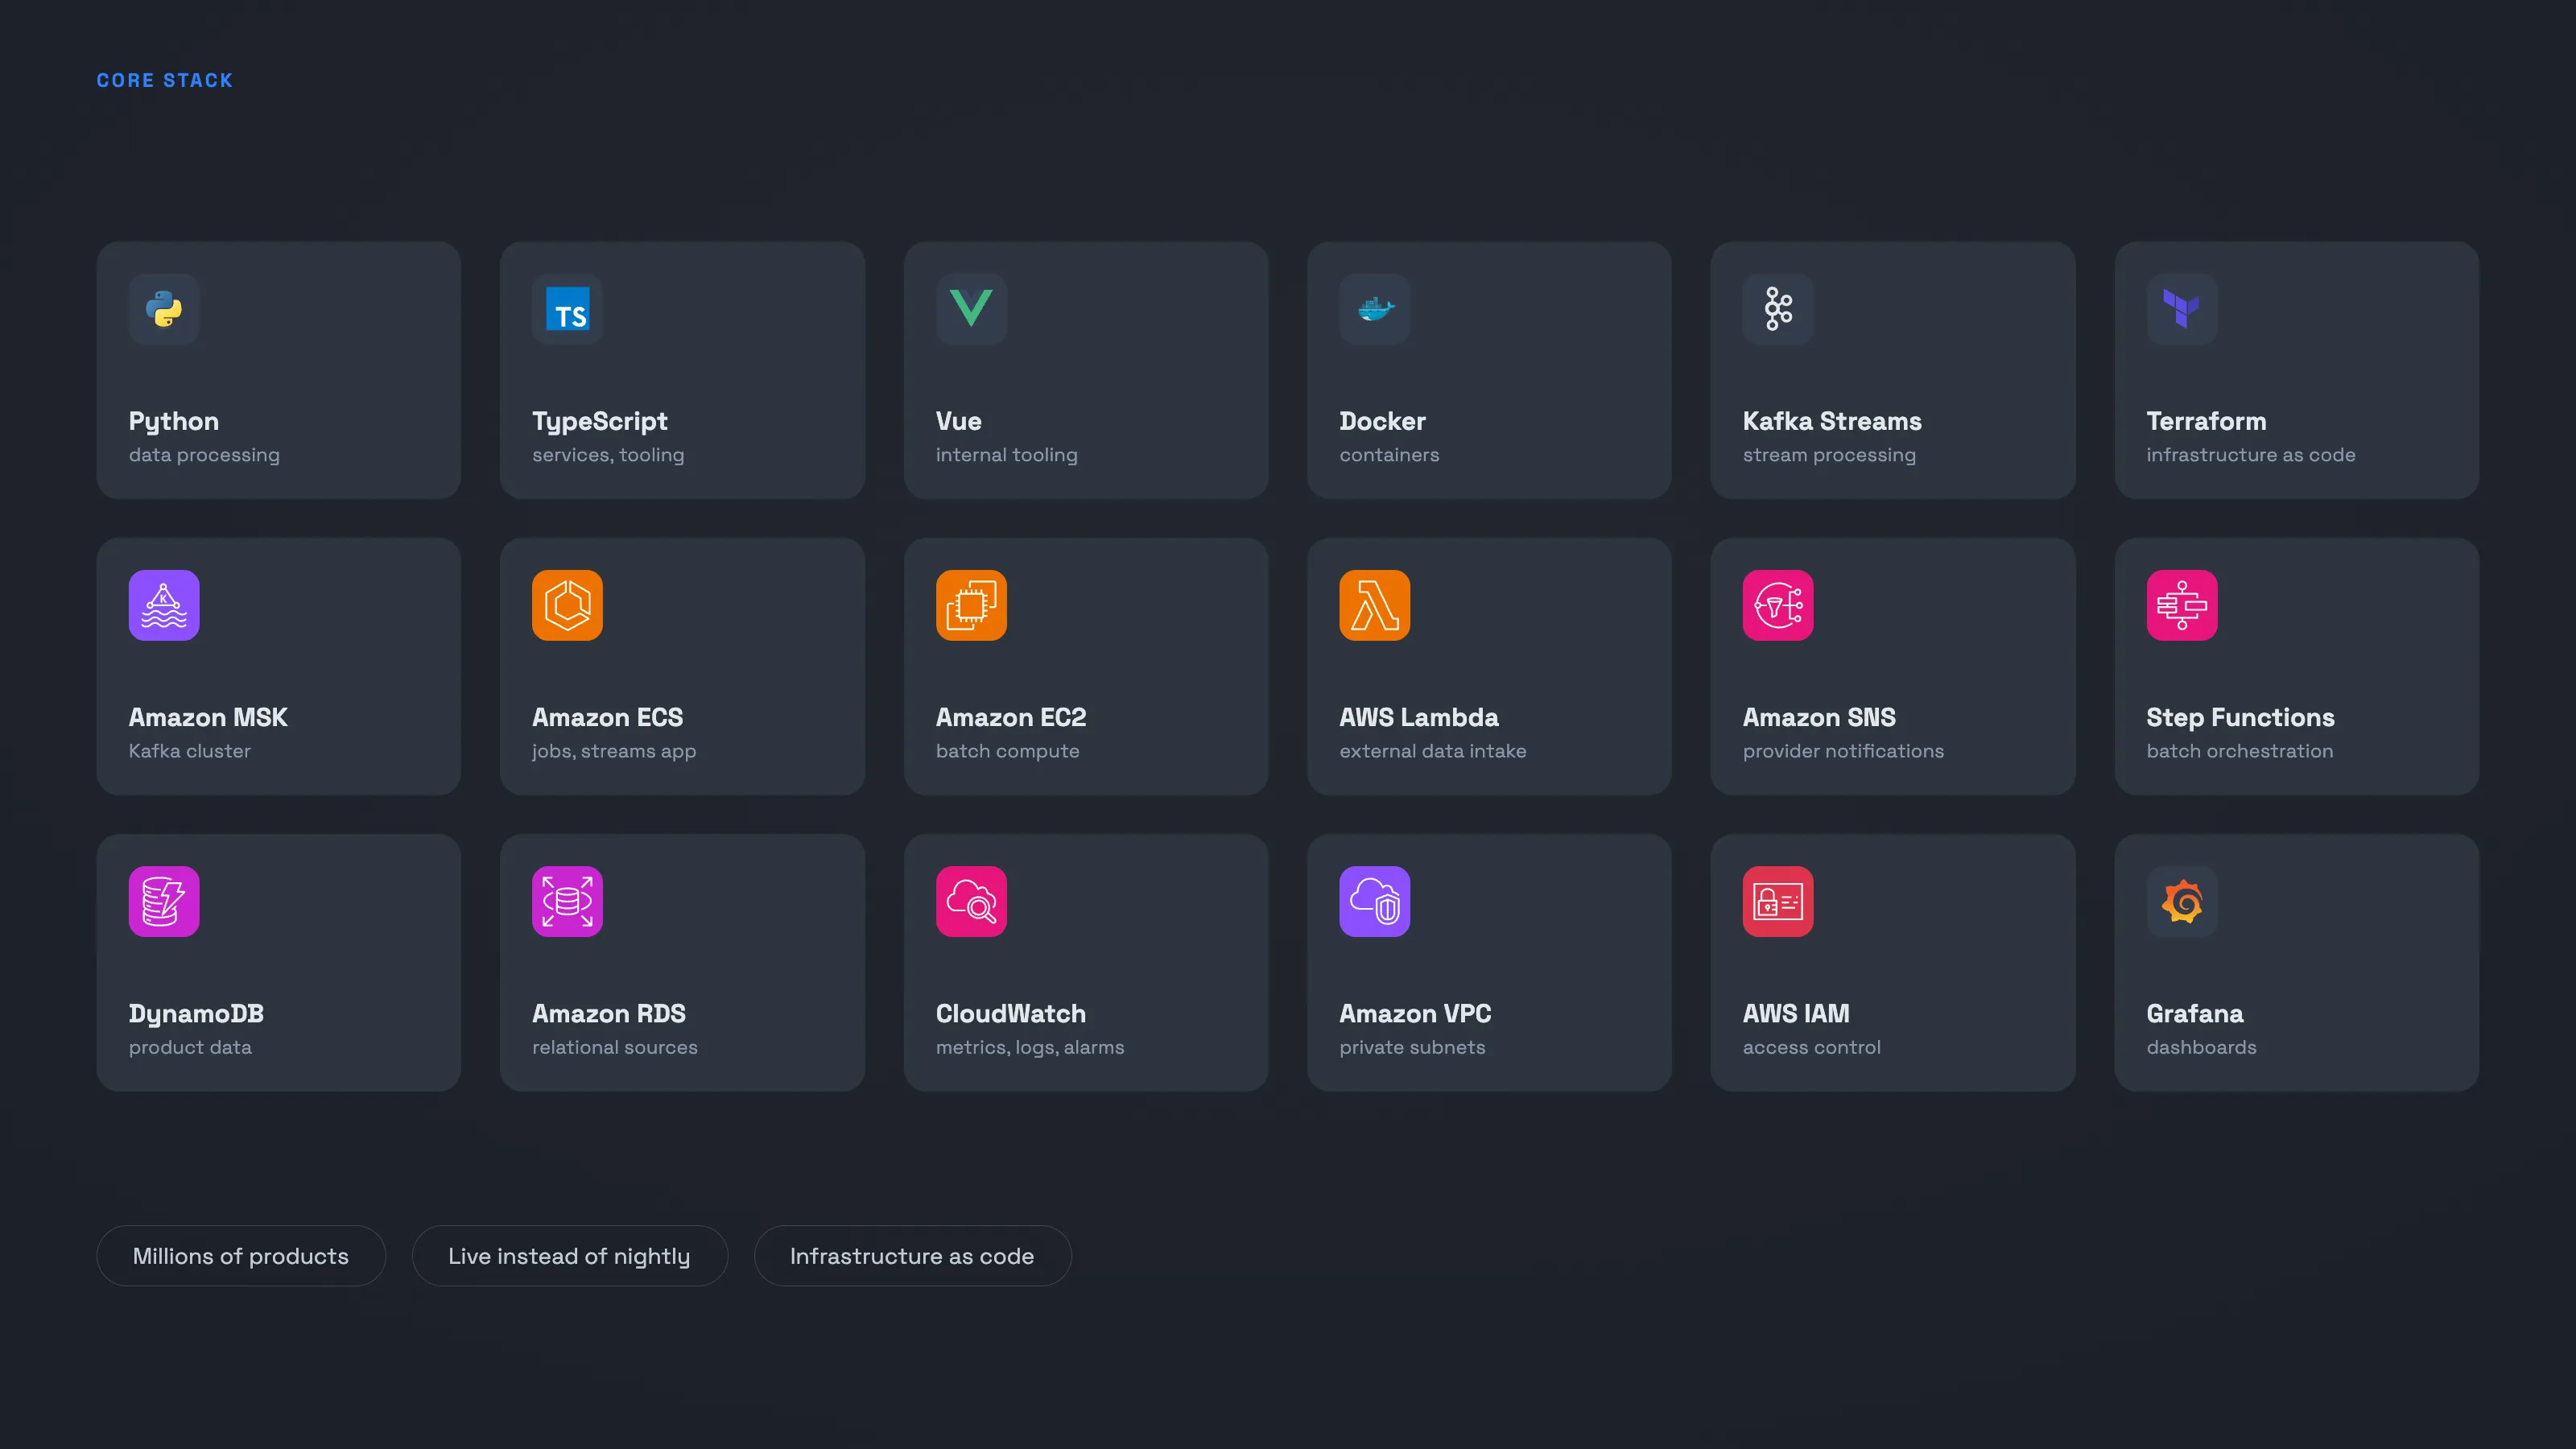Select the "Infrastructure as code" pill

(x=912, y=1256)
